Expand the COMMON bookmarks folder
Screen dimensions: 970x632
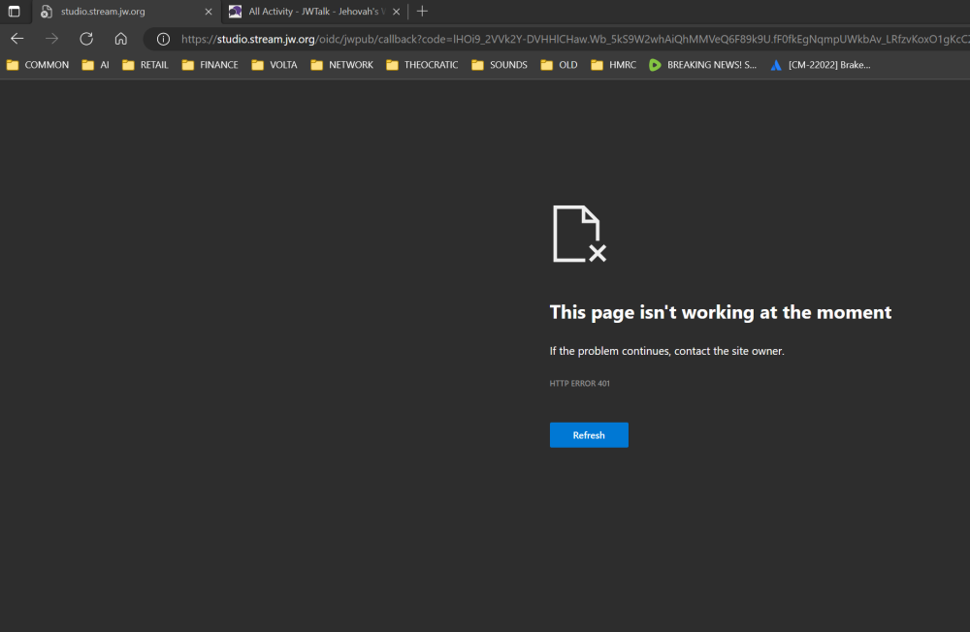(x=38, y=65)
